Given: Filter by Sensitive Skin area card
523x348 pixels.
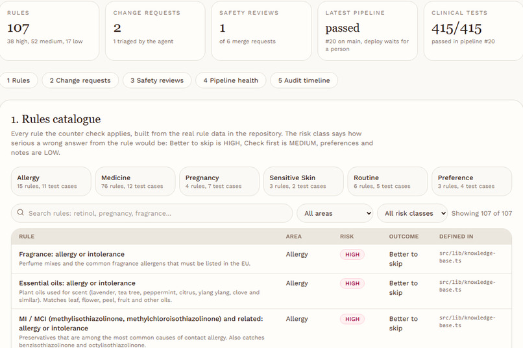Looking at the screenshot, I should [304, 181].
